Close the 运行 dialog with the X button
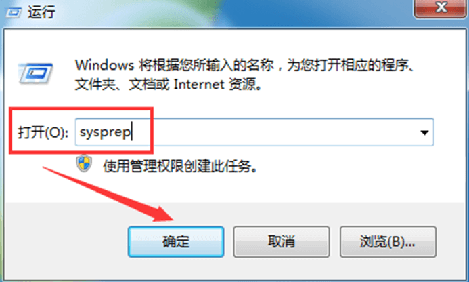 [441, 8]
